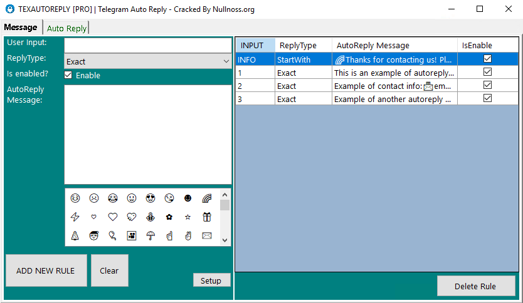Insert the umbrella emoji

point(151,236)
